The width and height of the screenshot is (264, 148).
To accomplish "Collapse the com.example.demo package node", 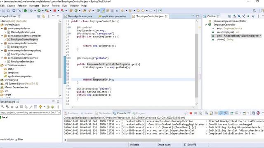I will pyautogui.click(x=2, y=28).
